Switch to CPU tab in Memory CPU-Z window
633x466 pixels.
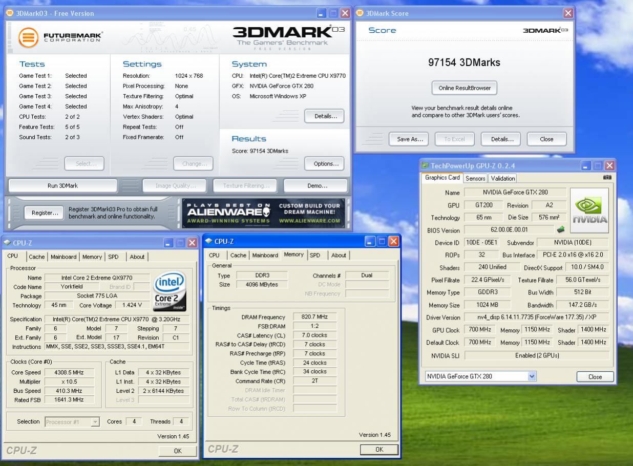(215, 255)
